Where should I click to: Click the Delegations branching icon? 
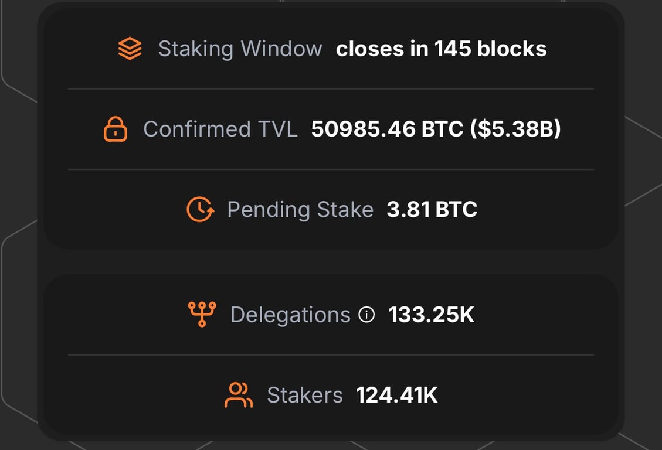pos(202,314)
